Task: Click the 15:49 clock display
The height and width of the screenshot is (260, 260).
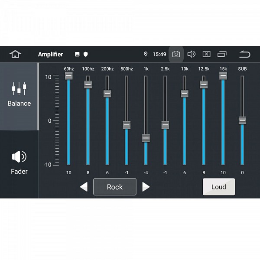Action: pyautogui.click(x=159, y=54)
